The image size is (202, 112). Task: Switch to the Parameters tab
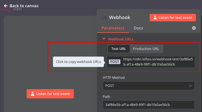(113, 28)
